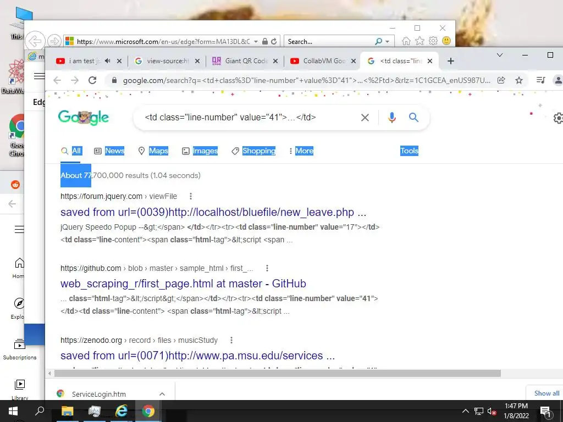Open Internet Explorer tools gear
The width and height of the screenshot is (563, 422).
point(433,41)
